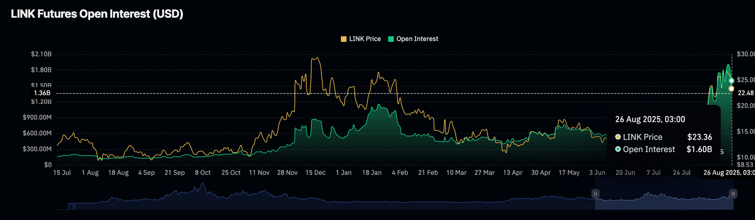
Task: Click the green dot in the tooltip
Action: (618, 149)
